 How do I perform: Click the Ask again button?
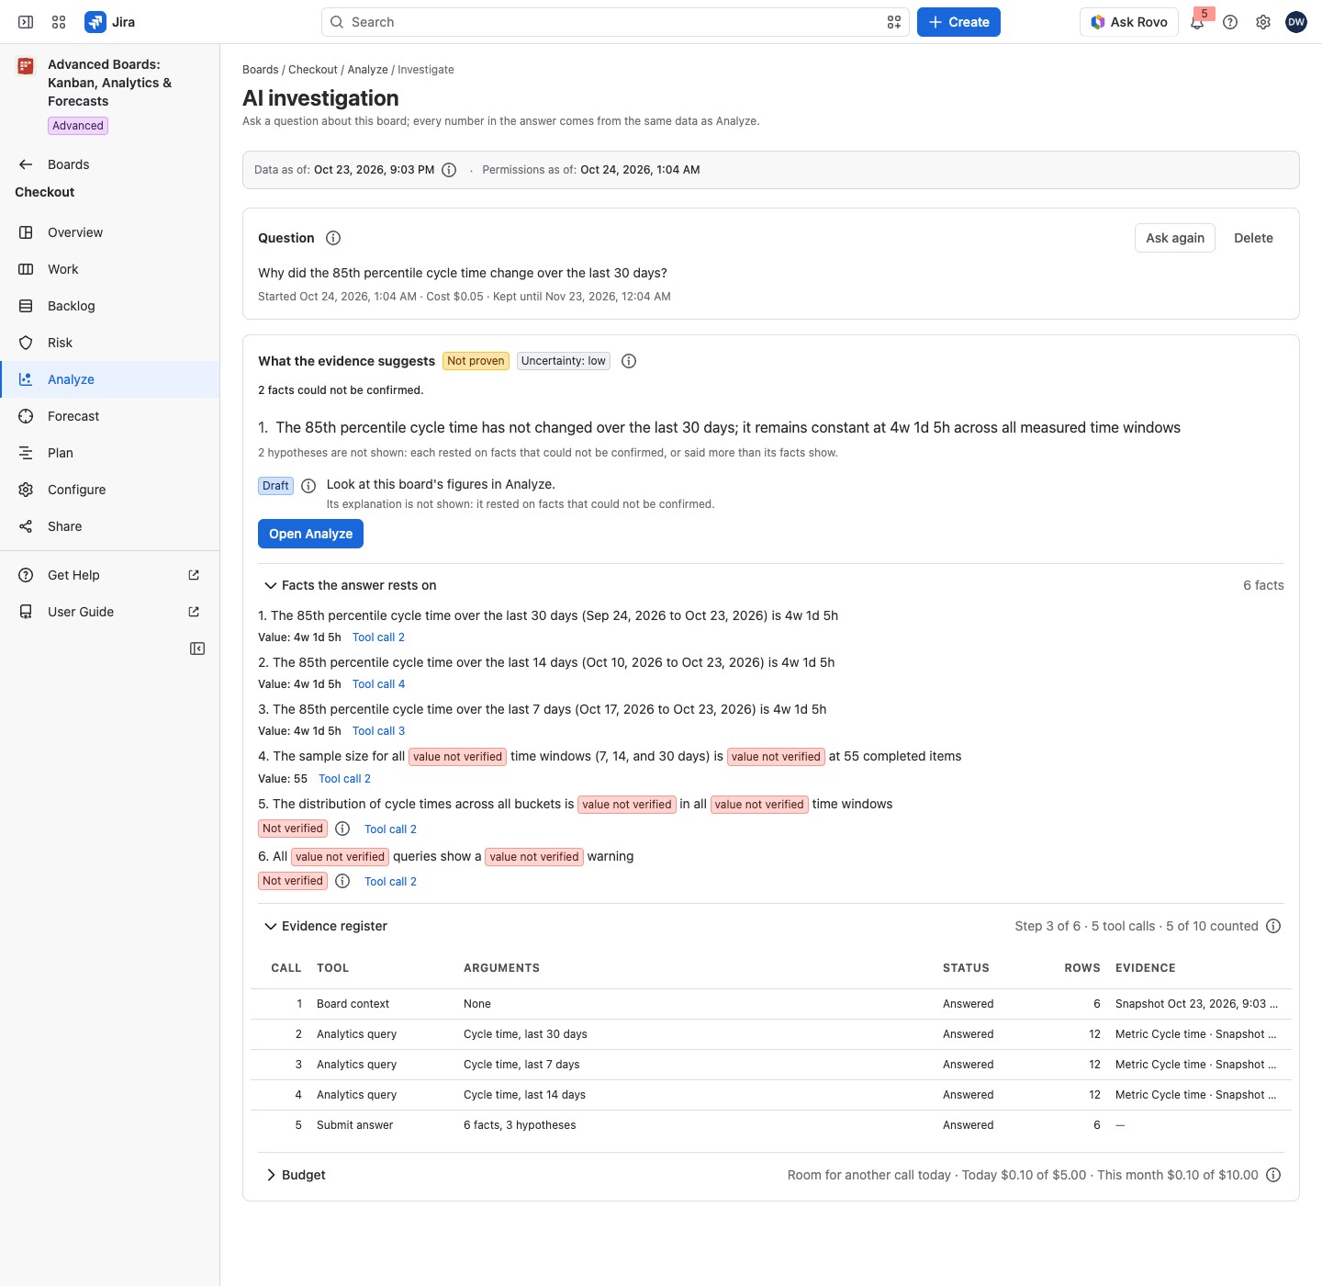(1175, 238)
